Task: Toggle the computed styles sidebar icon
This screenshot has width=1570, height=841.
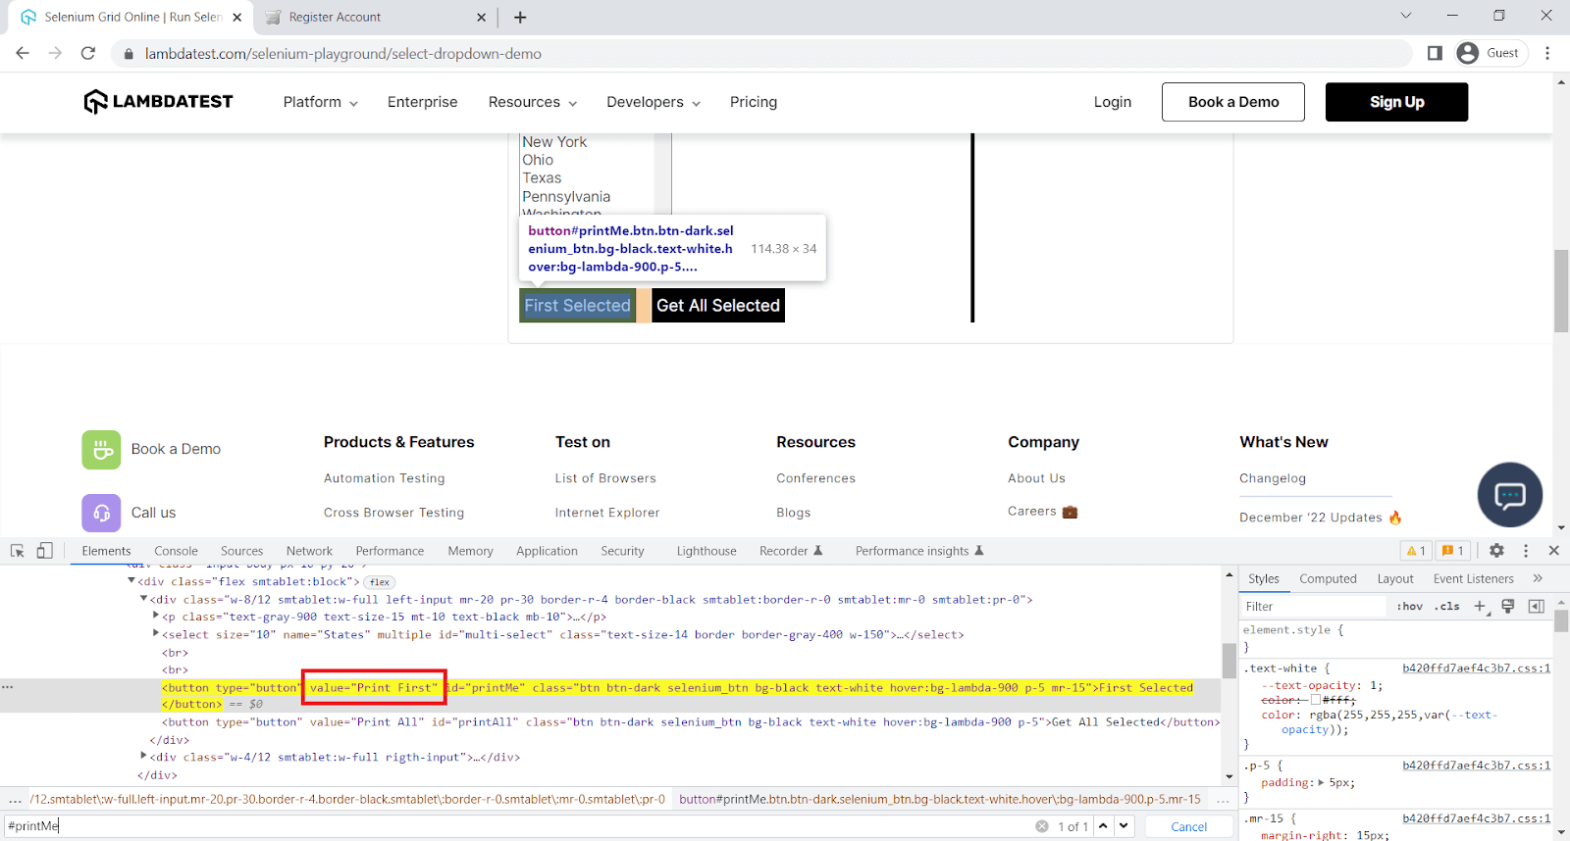Action: point(1536,607)
